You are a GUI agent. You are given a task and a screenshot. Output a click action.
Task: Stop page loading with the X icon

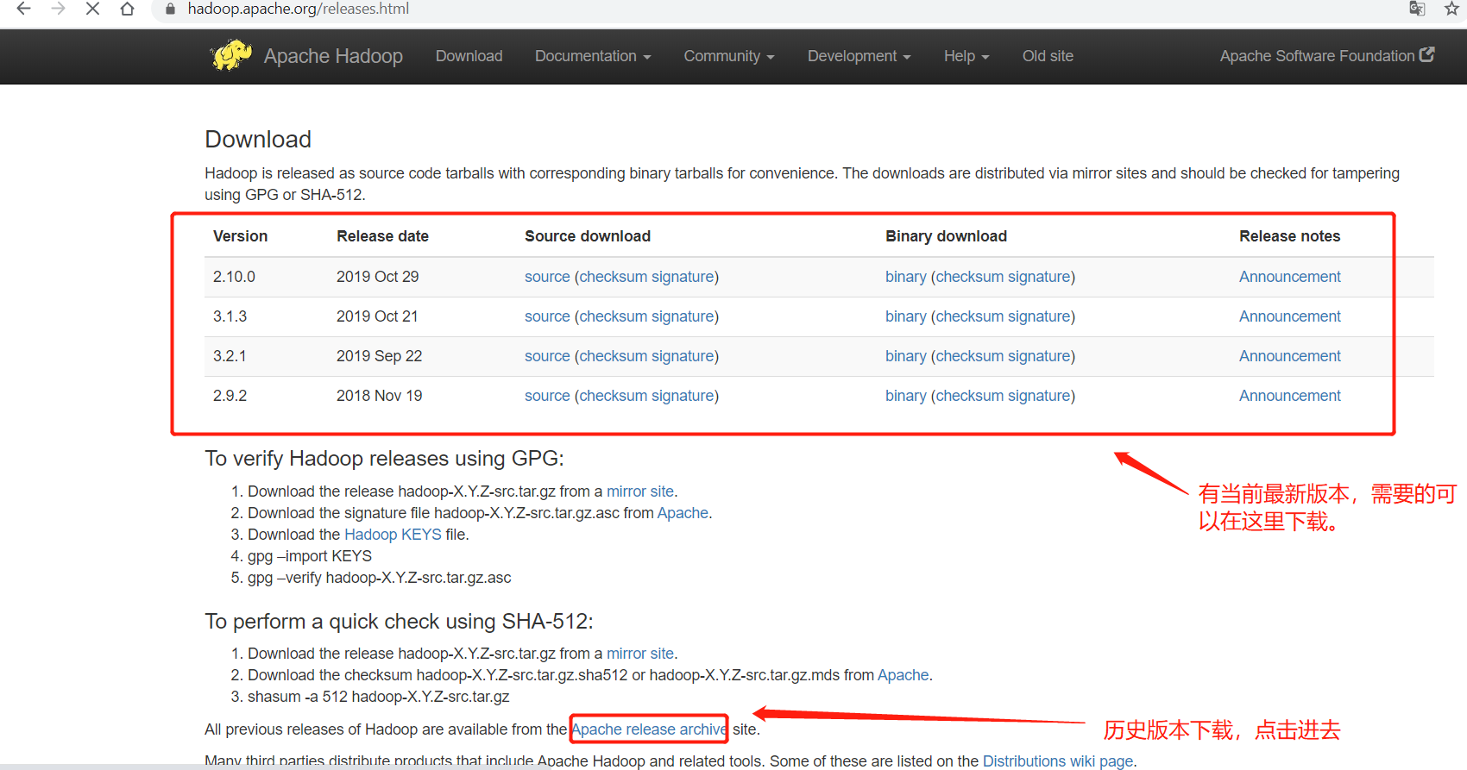(x=92, y=9)
